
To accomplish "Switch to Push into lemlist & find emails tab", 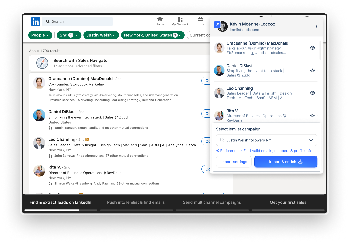I will (x=136, y=202).
